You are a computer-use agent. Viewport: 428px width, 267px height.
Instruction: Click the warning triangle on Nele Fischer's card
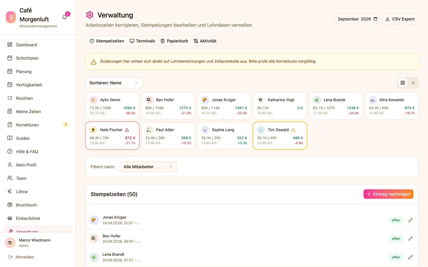127,130
